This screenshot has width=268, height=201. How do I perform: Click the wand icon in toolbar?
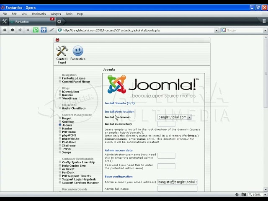52,30
